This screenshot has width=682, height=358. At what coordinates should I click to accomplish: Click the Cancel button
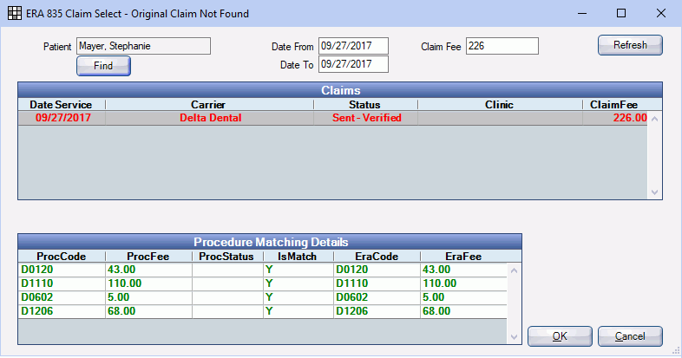click(630, 336)
